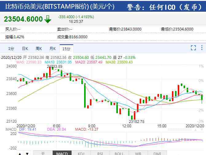The height and width of the screenshot is (155, 206).
Task: Switch to the 日K chart tab
Action: (x=25, y=49)
